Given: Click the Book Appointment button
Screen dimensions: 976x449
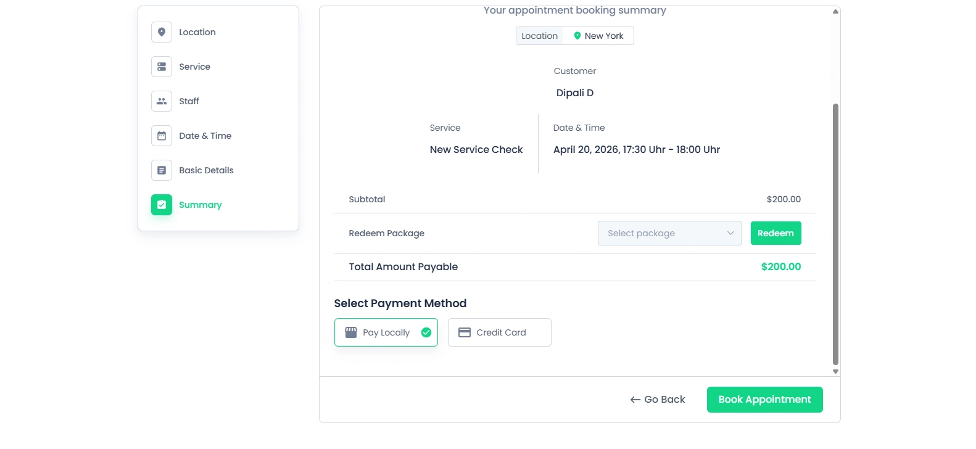Looking at the screenshot, I should pyautogui.click(x=765, y=400).
